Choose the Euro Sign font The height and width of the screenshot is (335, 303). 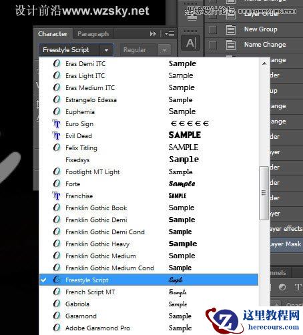tap(149, 123)
